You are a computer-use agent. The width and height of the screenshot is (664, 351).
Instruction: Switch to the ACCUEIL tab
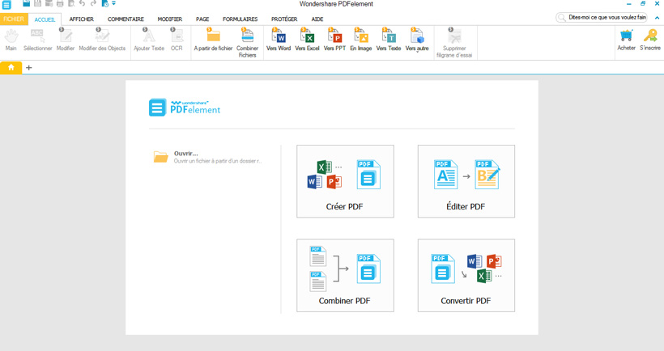click(45, 19)
